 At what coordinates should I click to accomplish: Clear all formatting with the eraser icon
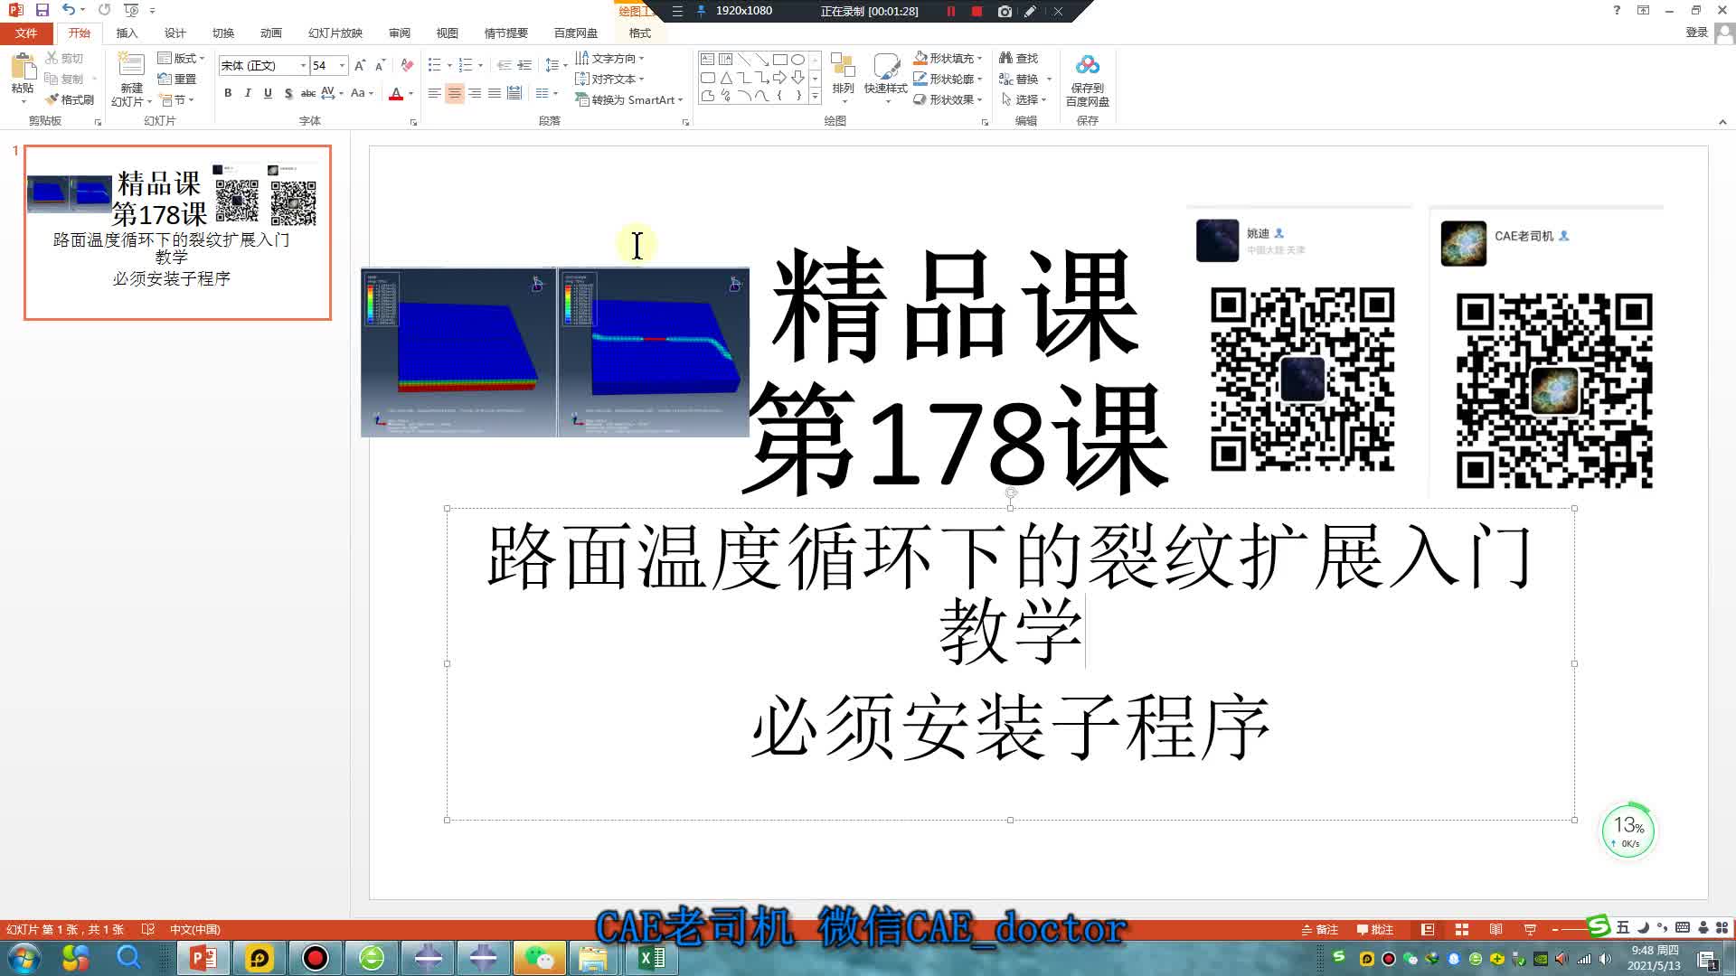407,65
